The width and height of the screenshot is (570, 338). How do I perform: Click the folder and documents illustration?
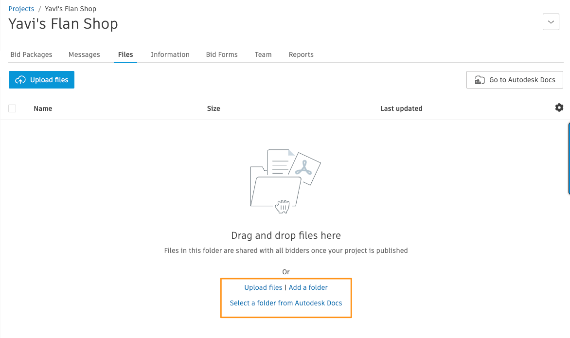(285, 181)
